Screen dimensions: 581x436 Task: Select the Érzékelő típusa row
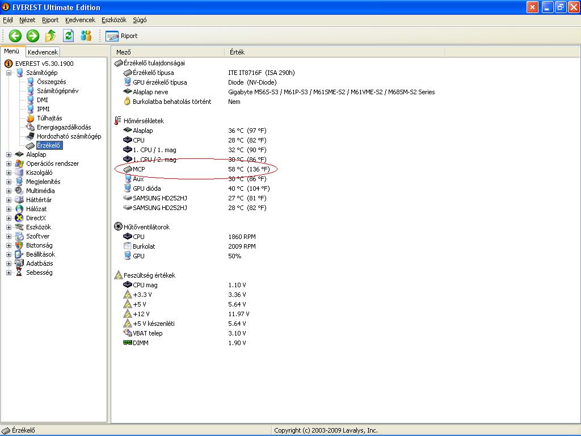click(209, 73)
